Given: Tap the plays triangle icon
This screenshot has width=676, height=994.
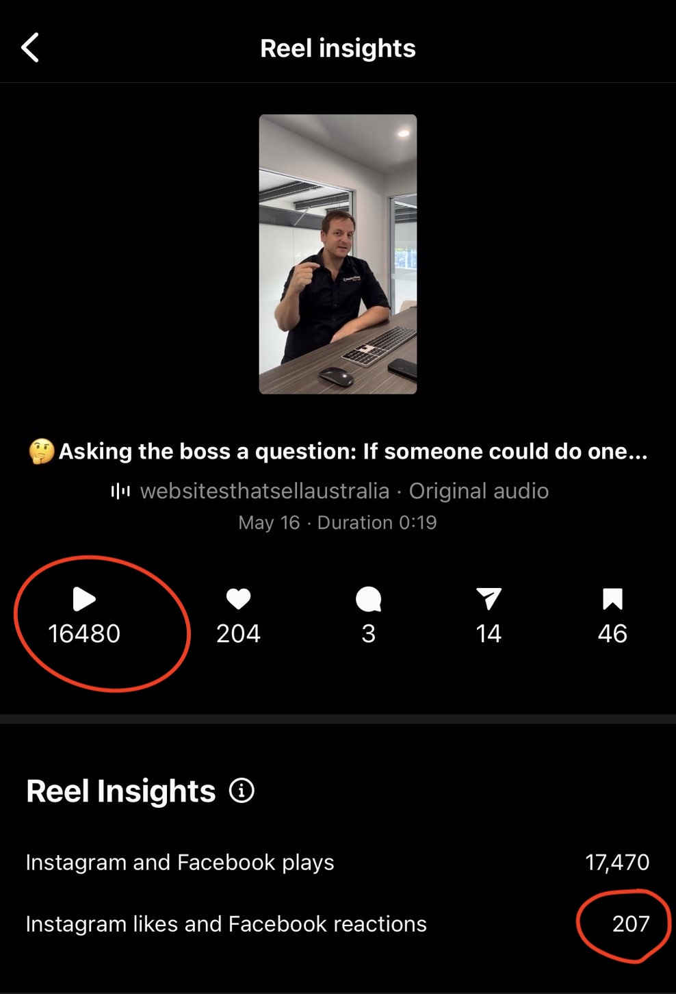Looking at the screenshot, I should click(84, 599).
